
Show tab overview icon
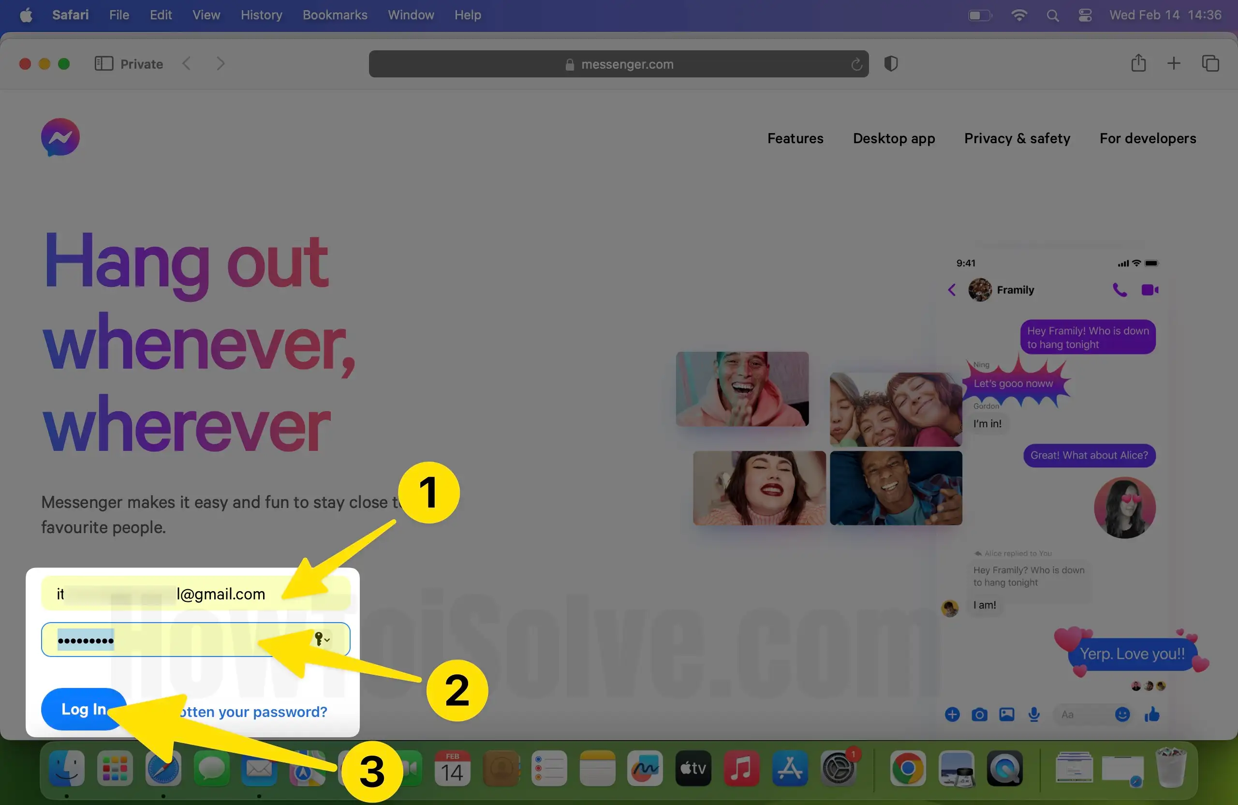pyautogui.click(x=1210, y=64)
